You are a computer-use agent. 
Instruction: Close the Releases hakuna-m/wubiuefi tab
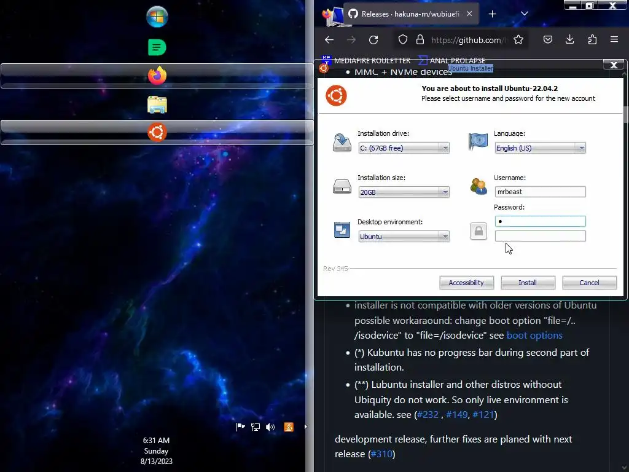[x=469, y=14]
